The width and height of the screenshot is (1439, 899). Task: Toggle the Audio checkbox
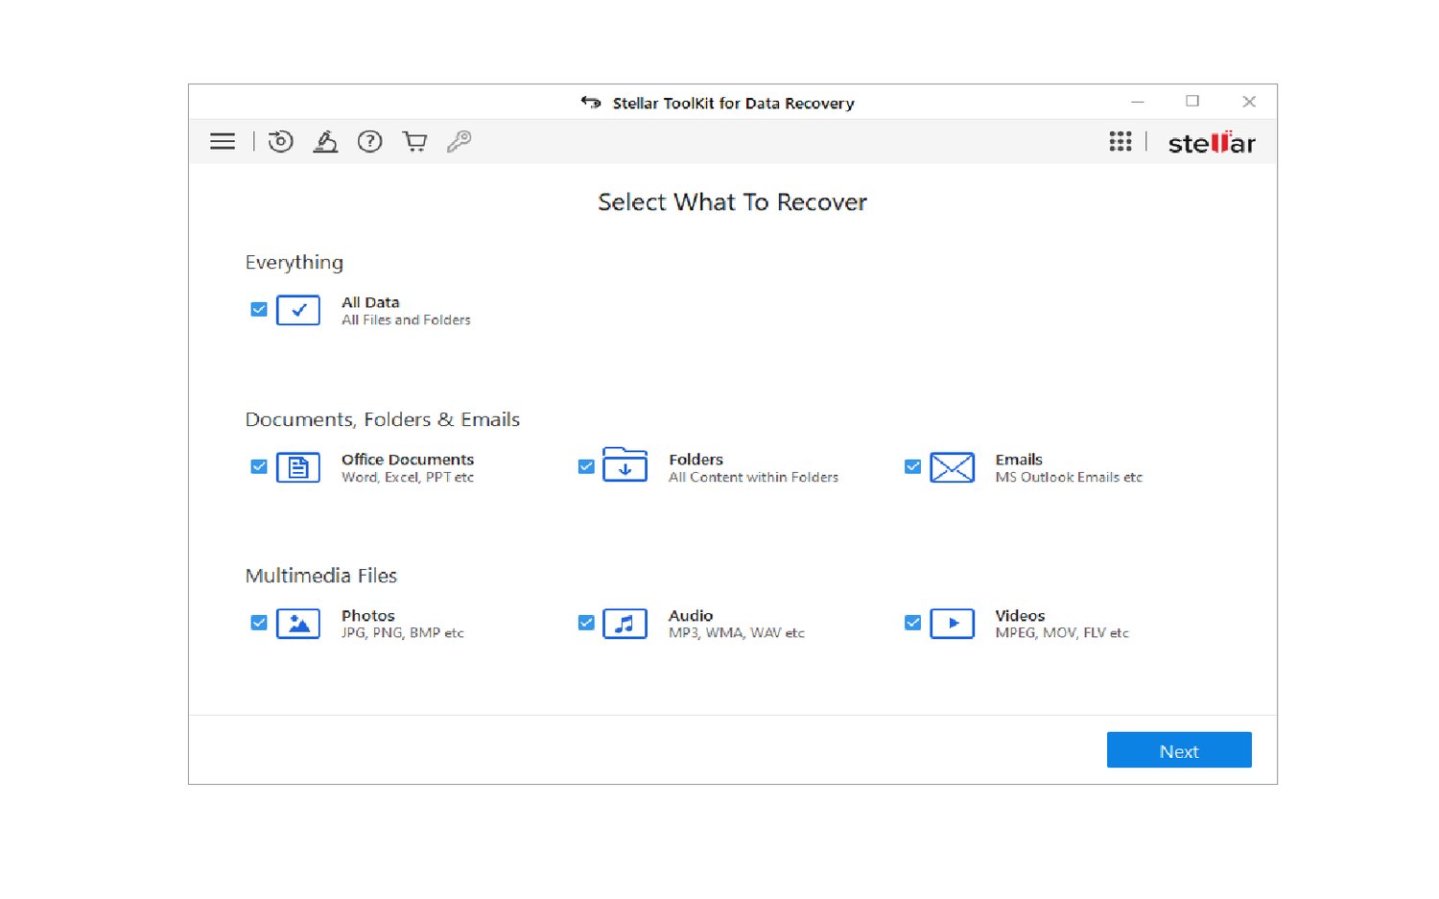point(586,623)
